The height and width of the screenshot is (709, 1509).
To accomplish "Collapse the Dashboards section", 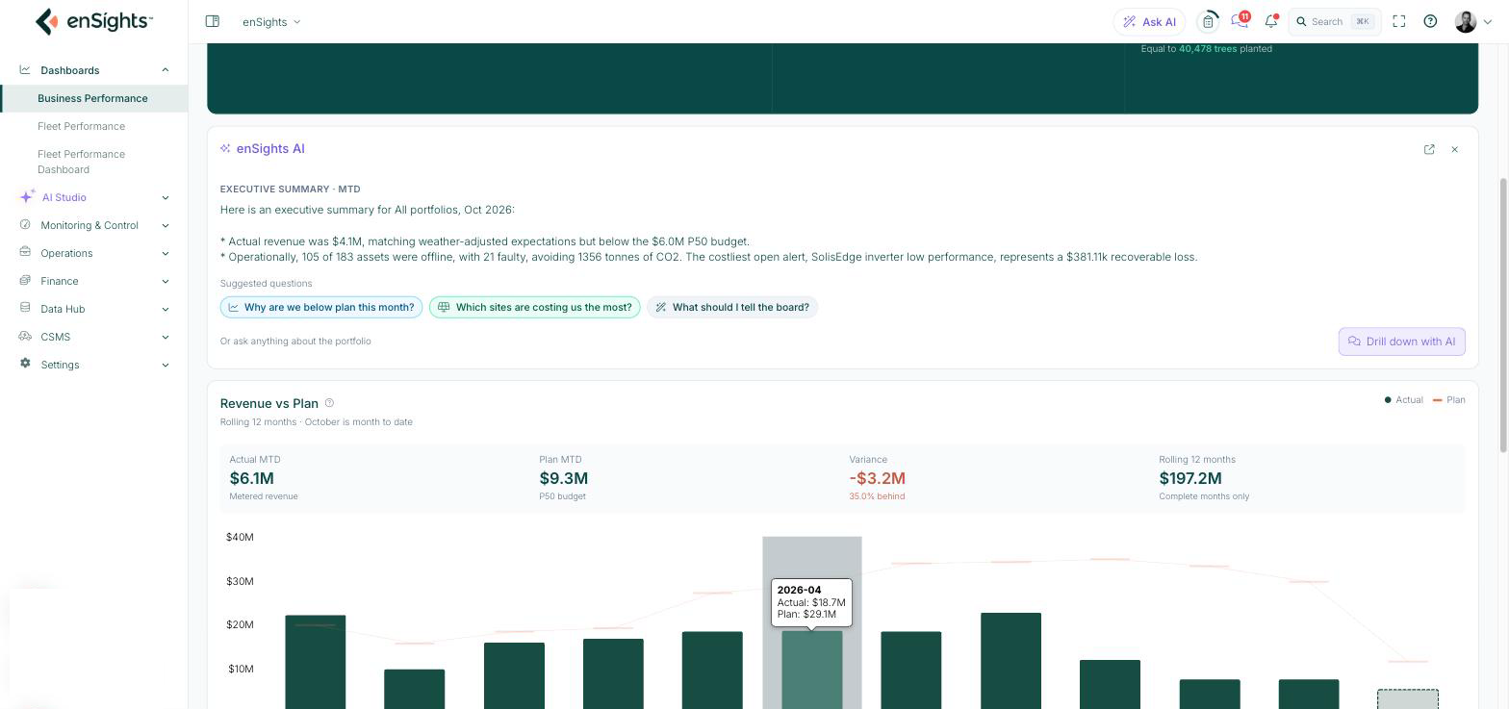I will point(165,70).
